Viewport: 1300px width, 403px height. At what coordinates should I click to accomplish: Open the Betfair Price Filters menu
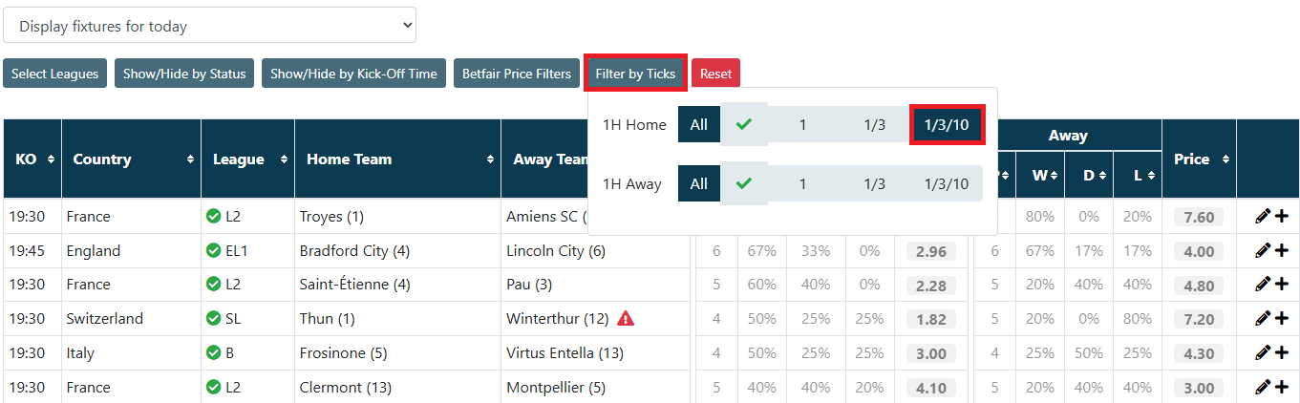(516, 74)
